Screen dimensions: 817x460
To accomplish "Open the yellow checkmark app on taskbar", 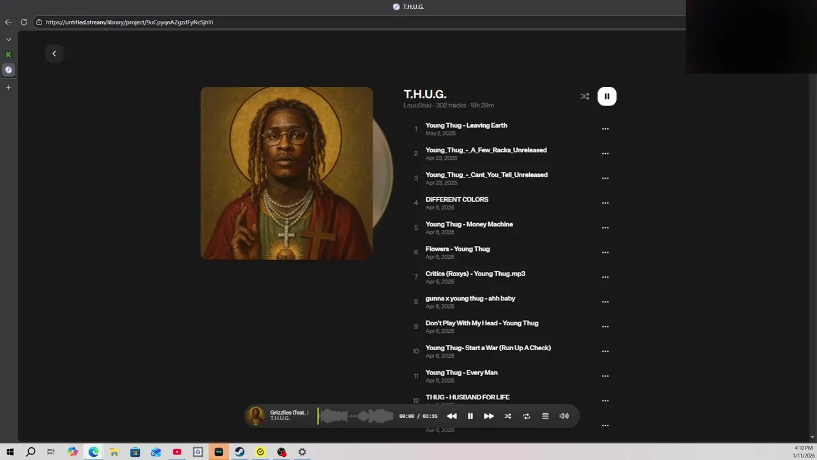I will pos(260,452).
